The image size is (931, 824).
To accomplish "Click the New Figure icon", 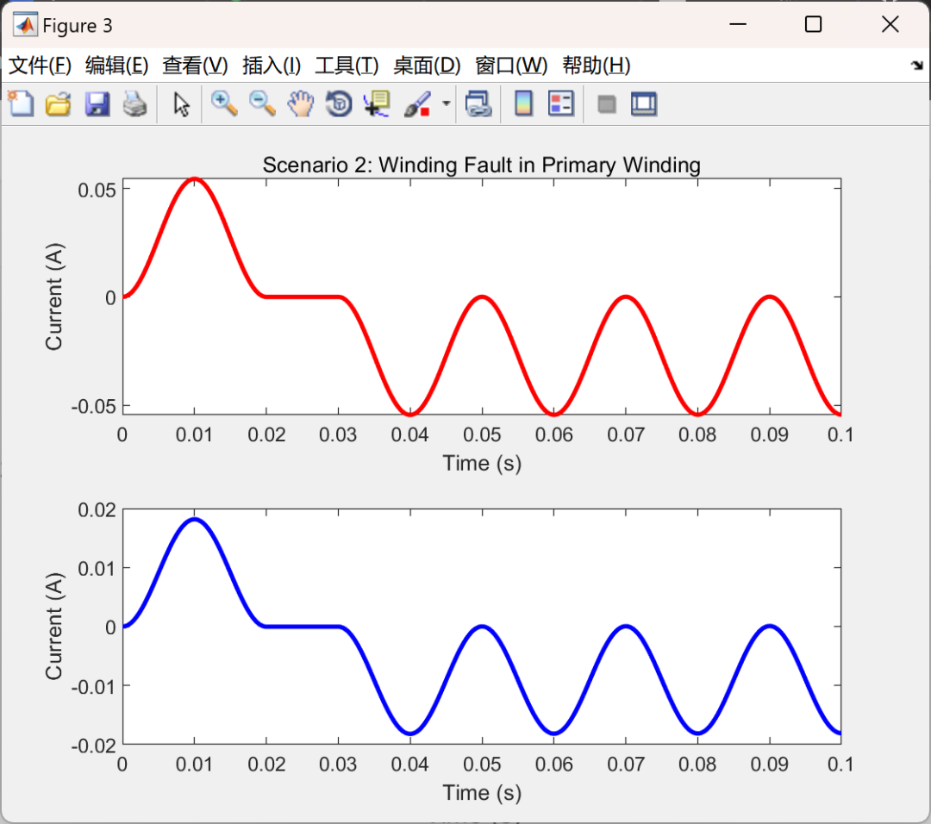I will pos(21,104).
